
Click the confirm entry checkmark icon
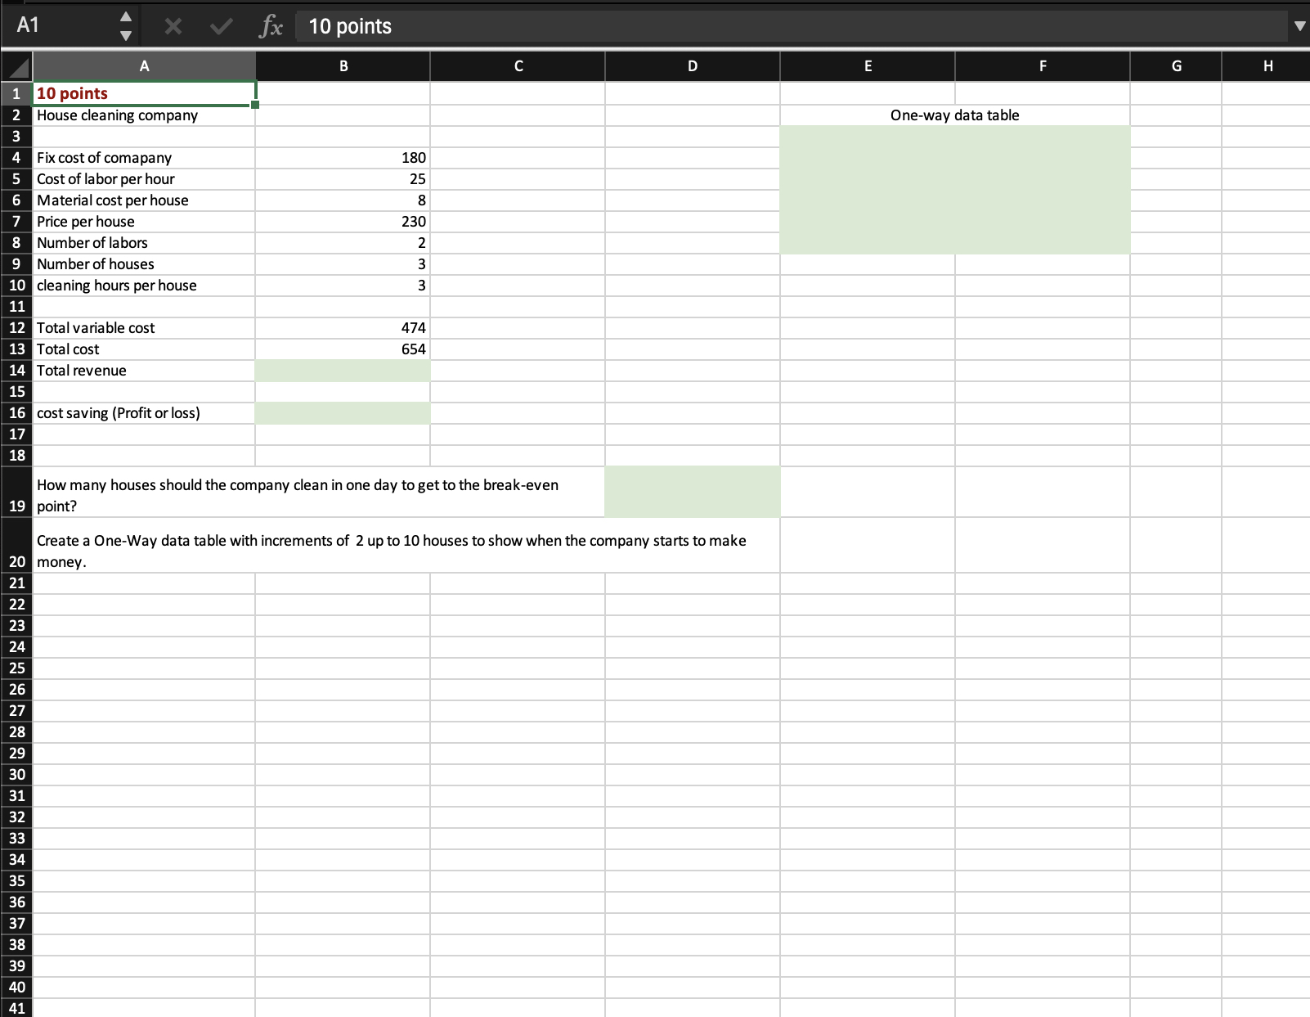(x=220, y=26)
